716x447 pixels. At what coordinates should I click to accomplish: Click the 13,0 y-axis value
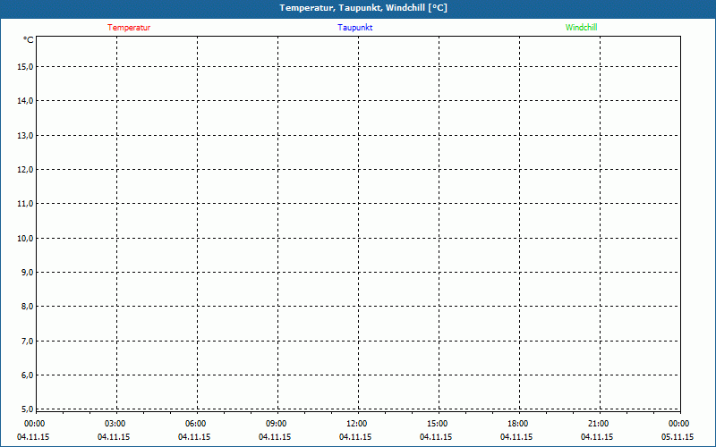pyautogui.click(x=25, y=136)
